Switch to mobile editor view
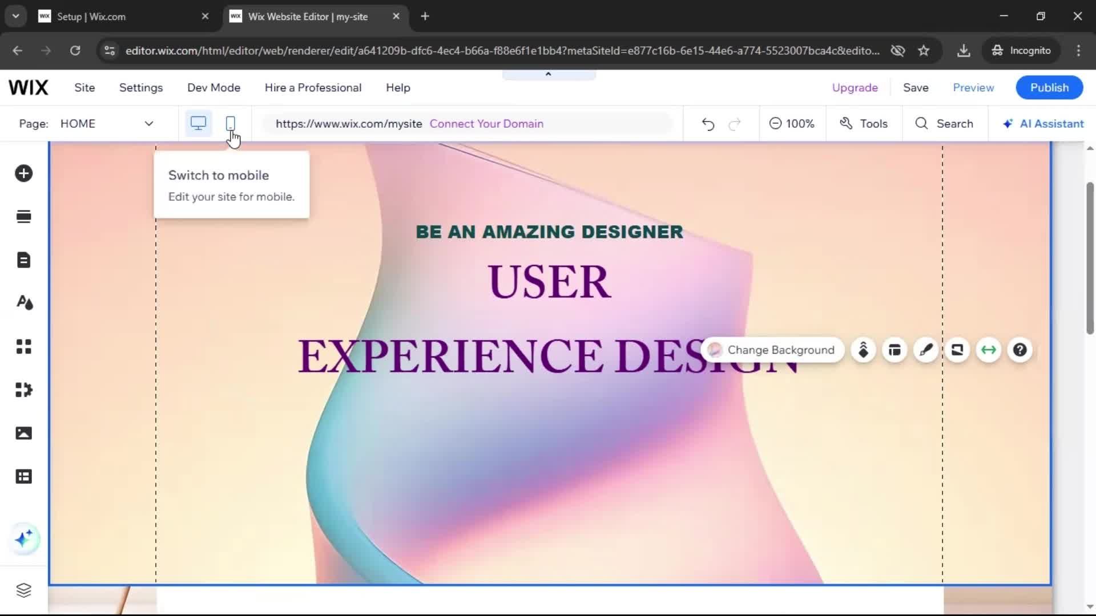This screenshot has width=1096, height=616. pyautogui.click(x=231, y=123)
